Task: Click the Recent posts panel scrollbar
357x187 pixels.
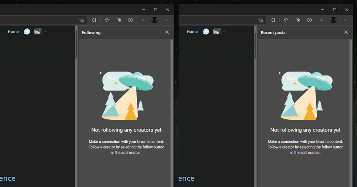Action: tap(351, 113)
